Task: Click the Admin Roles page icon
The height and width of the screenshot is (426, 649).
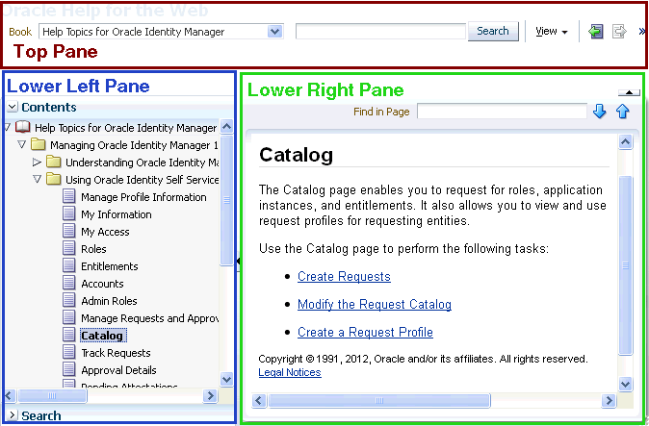Action: click(x=69, y=301)
